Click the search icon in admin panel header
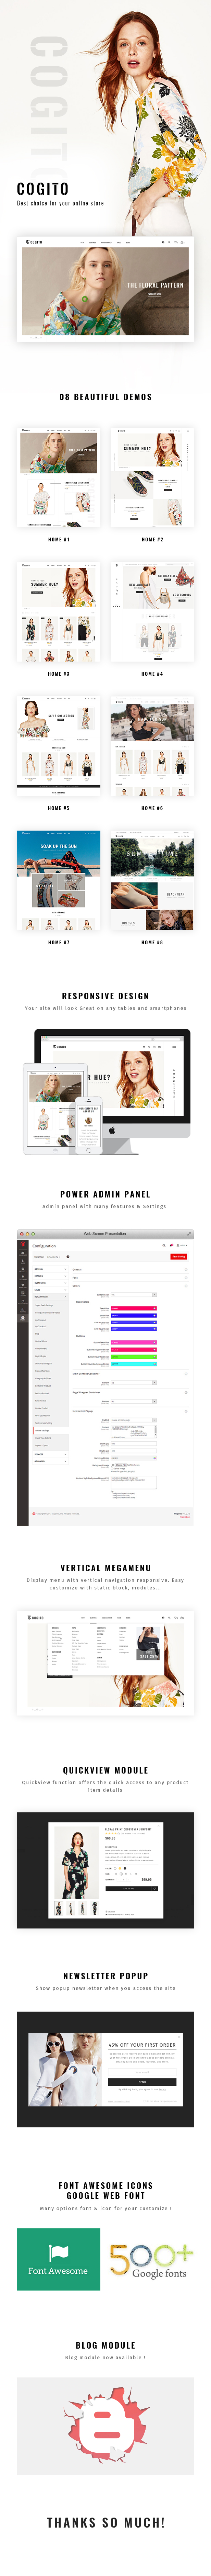The height and width of the screenshot is (2576, 211). click(x=164, y=1246)
